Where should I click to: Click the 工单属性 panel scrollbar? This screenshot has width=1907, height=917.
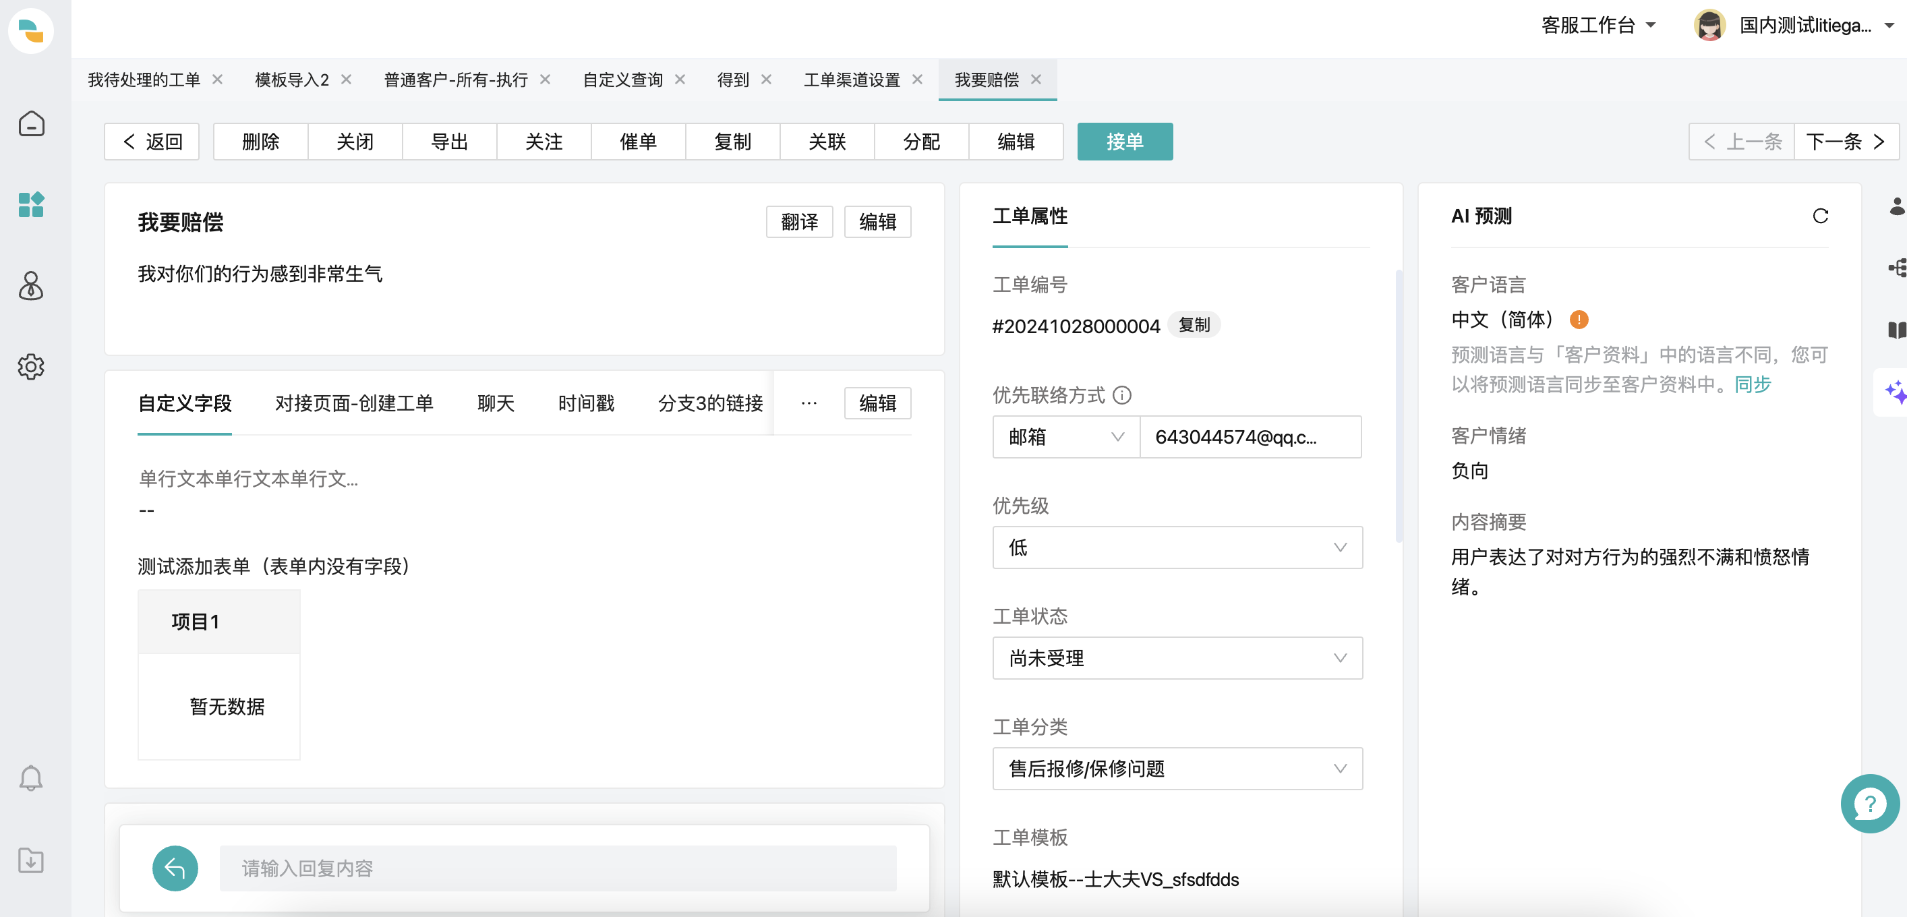(1399, 407)
